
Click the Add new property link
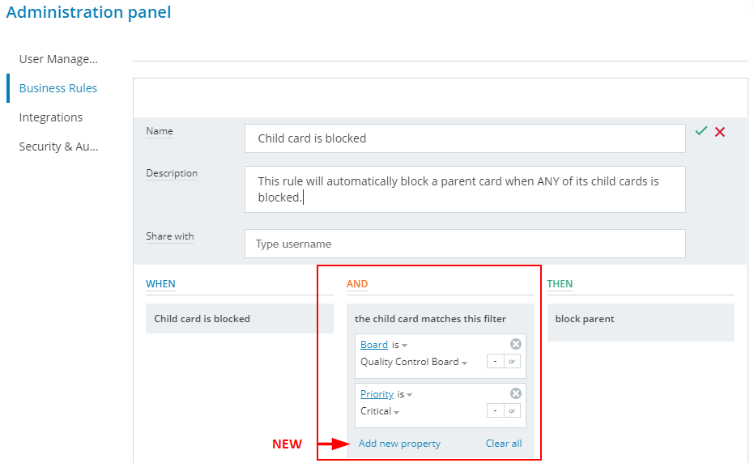(399, 444)
